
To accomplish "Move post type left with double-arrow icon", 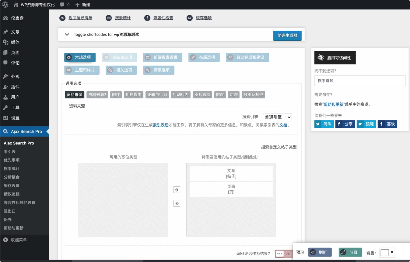I will coord(177,190).
